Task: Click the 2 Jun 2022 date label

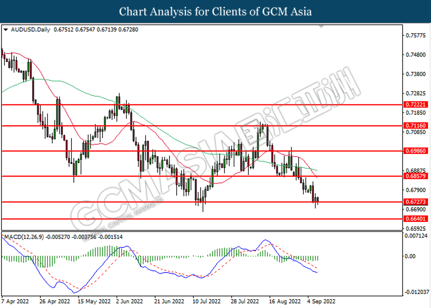Action: [129, 301]
